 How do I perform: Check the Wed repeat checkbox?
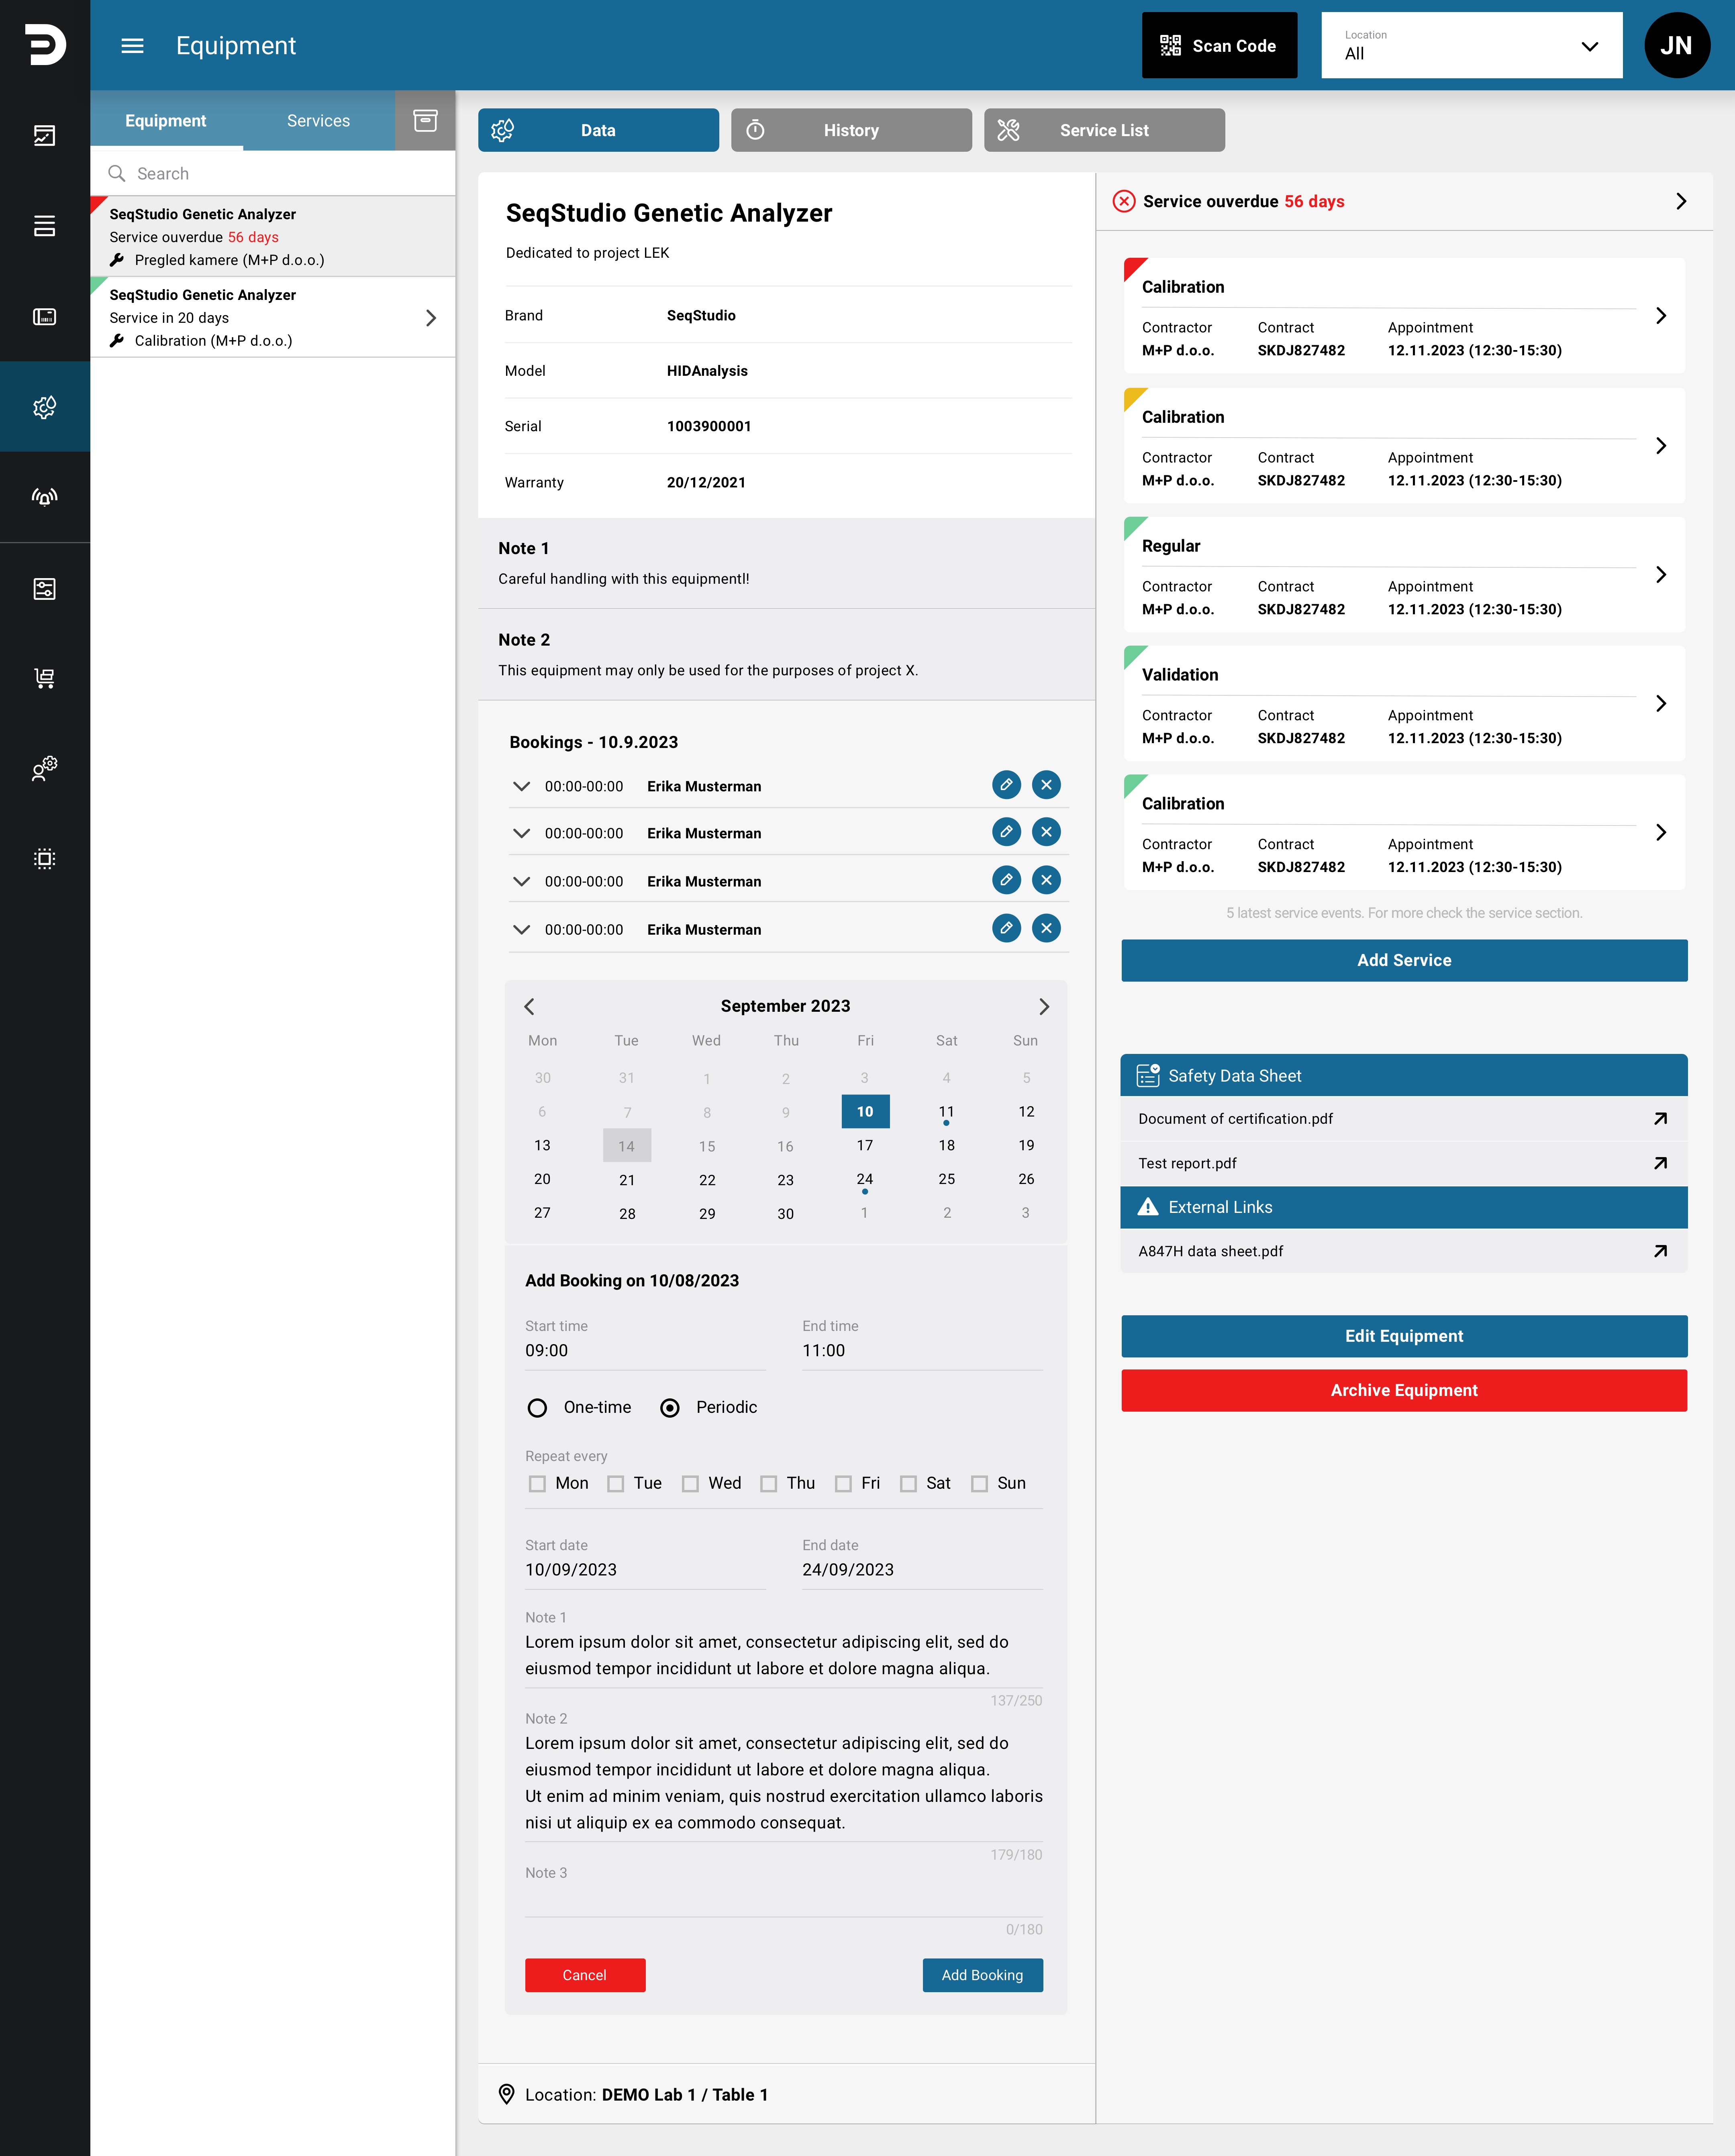click(x=690, y=1484)
